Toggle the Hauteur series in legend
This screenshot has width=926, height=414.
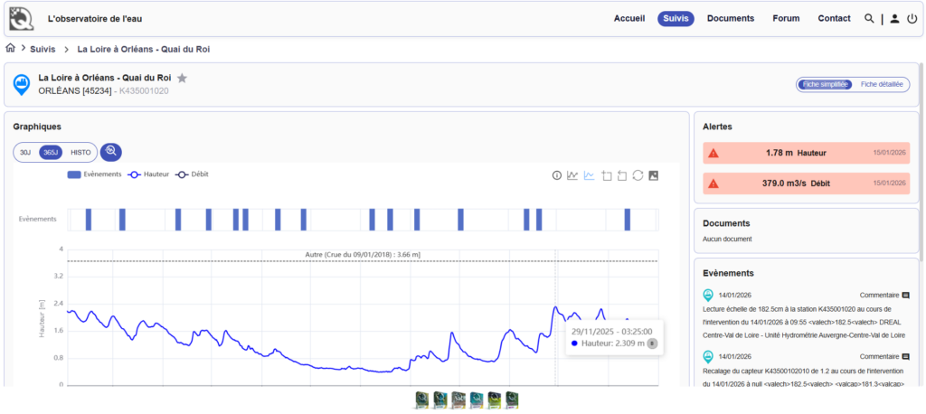tap(149, 174)
